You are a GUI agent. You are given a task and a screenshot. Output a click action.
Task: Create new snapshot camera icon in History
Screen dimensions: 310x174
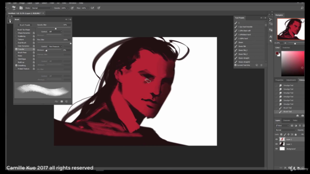(x=302, y=116)
